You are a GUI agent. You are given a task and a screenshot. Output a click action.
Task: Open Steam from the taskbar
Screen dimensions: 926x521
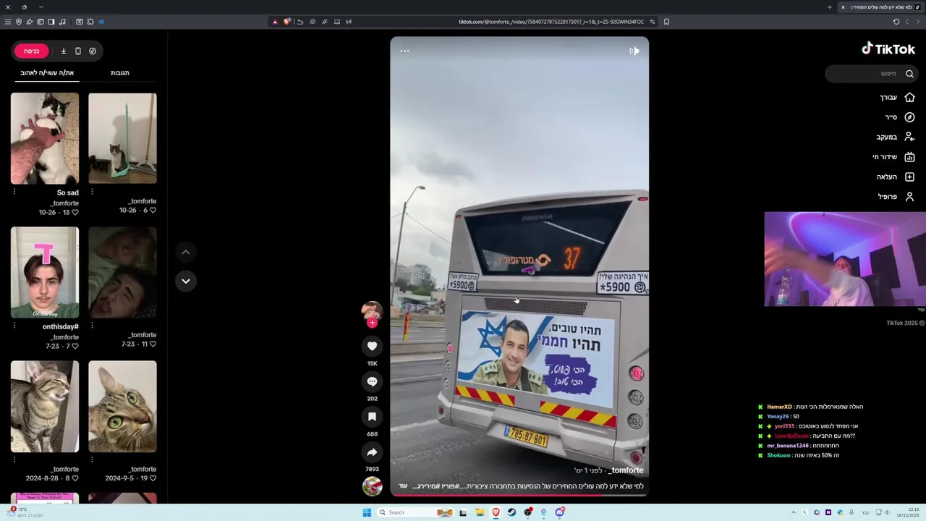[x=511, y=512]
